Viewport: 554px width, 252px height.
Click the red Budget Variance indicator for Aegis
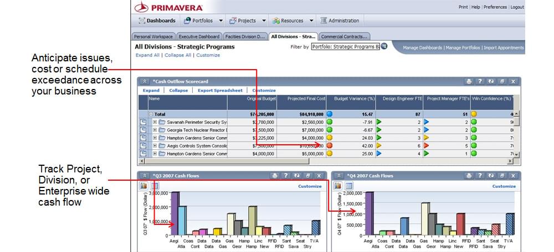point(329,145)
